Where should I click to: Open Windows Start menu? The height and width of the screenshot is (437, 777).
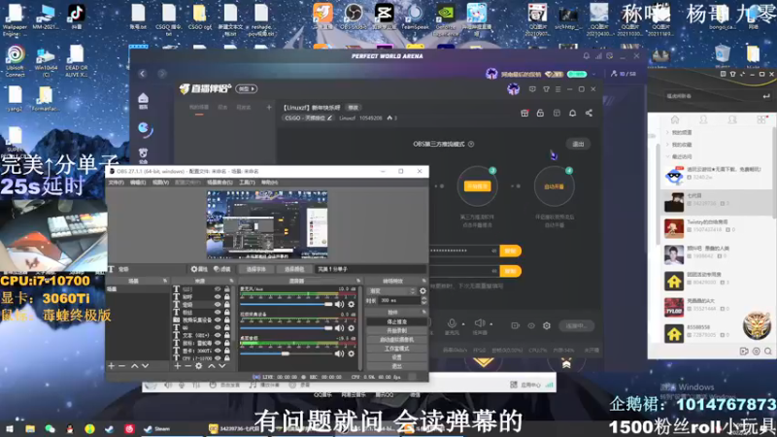(x=10, y=429)
